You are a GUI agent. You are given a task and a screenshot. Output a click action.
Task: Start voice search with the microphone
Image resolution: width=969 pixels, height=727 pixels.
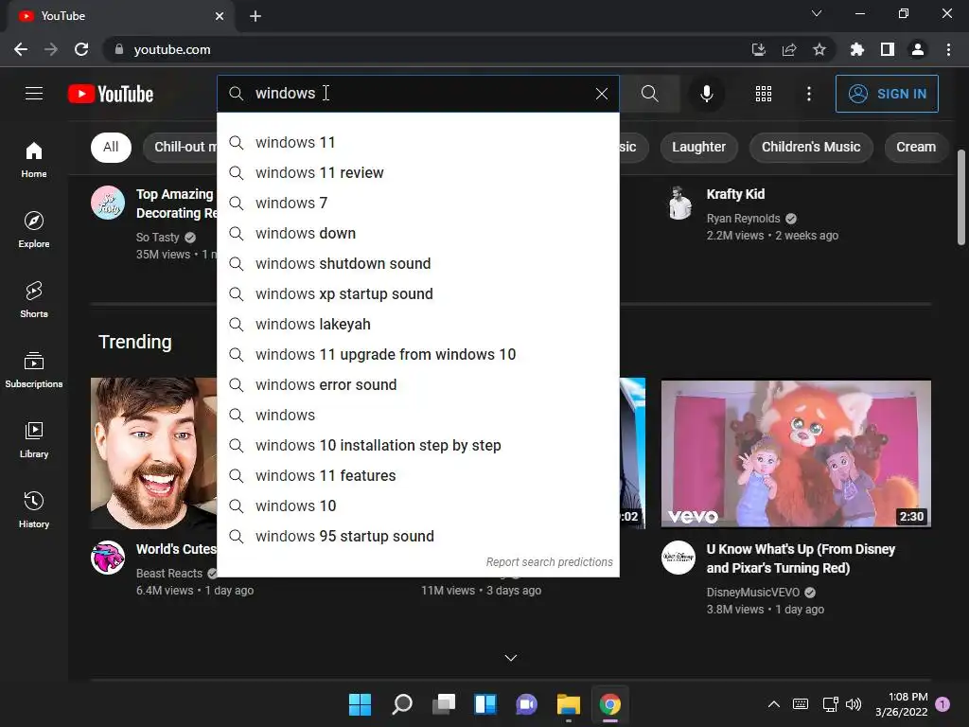point(706,94)
